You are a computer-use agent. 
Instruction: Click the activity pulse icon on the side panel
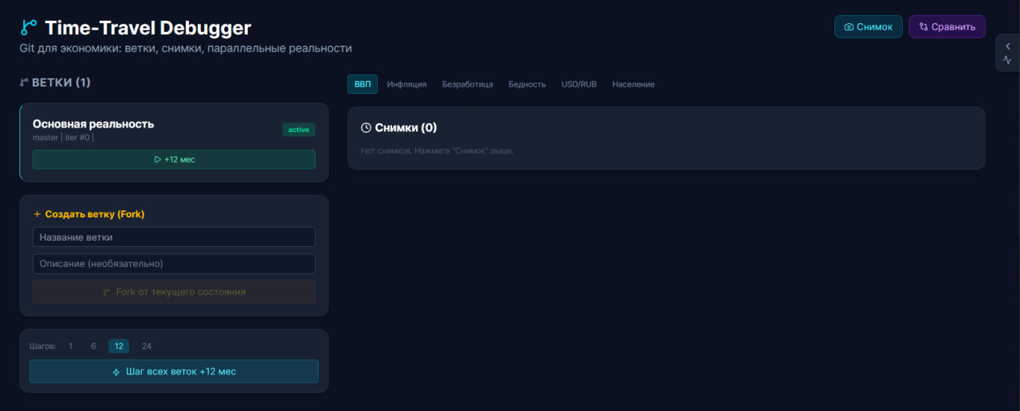coord(1008,61)
